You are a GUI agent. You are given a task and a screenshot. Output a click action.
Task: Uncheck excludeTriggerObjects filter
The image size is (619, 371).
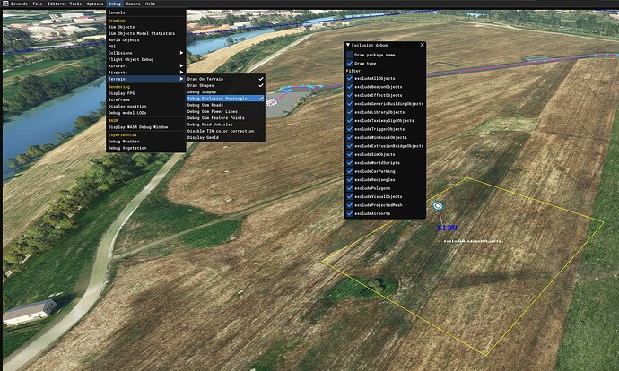(350, 129)
